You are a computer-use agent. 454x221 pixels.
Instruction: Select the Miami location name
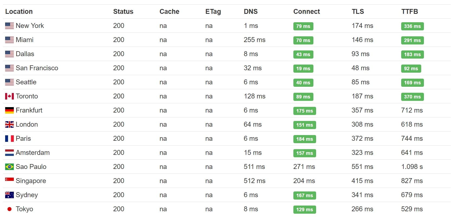(25, 40)
